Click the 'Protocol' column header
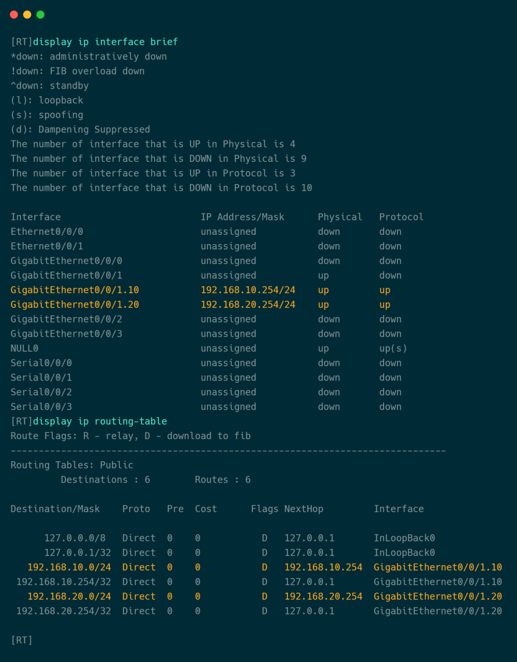517x662 pixels. tap(402, 217)
